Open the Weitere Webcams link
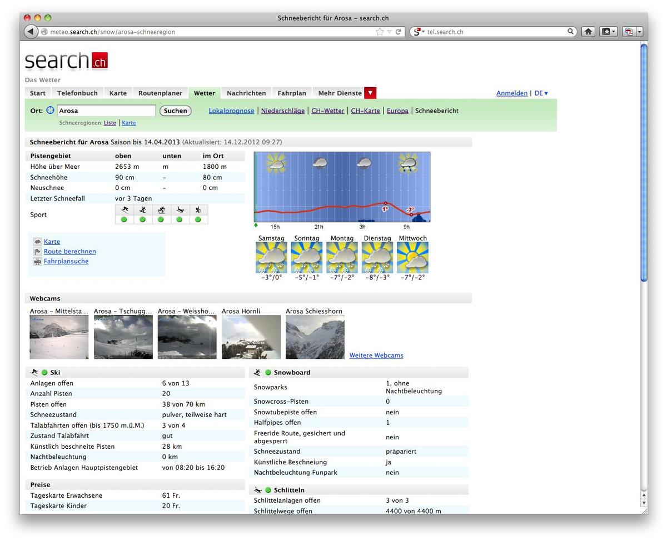Viewport: 667px width, 541px height. tap(376, 355)
